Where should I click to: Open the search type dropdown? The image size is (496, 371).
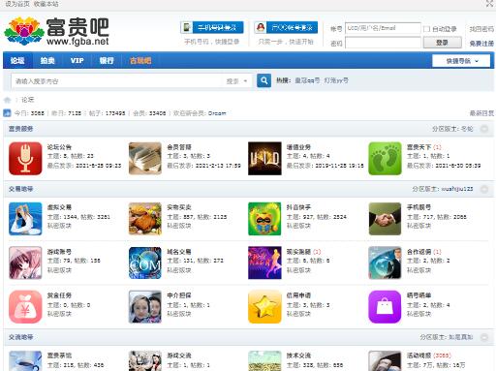click(236, 81)
